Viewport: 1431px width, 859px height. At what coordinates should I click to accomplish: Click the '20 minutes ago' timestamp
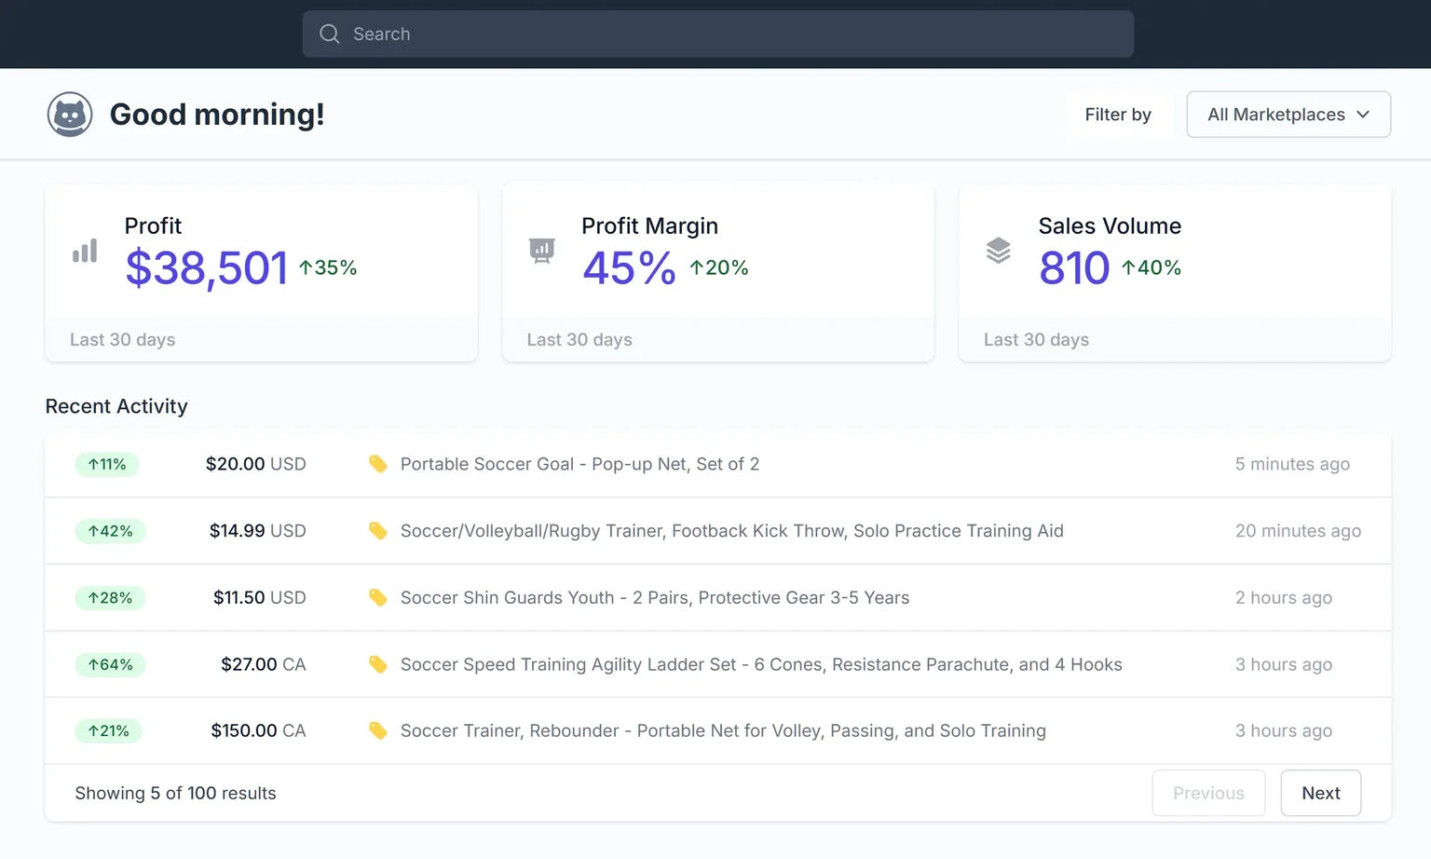click(x=1298, y=531)
